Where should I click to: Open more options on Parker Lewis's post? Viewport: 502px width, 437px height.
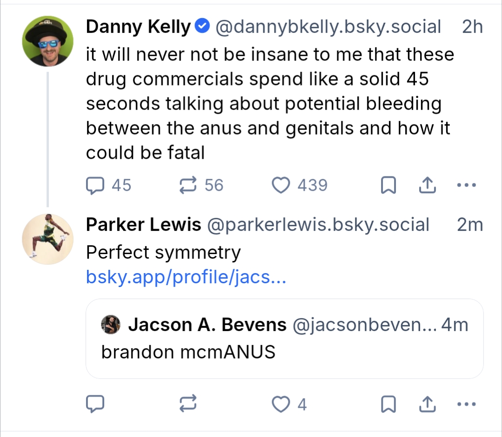point(467,404)
